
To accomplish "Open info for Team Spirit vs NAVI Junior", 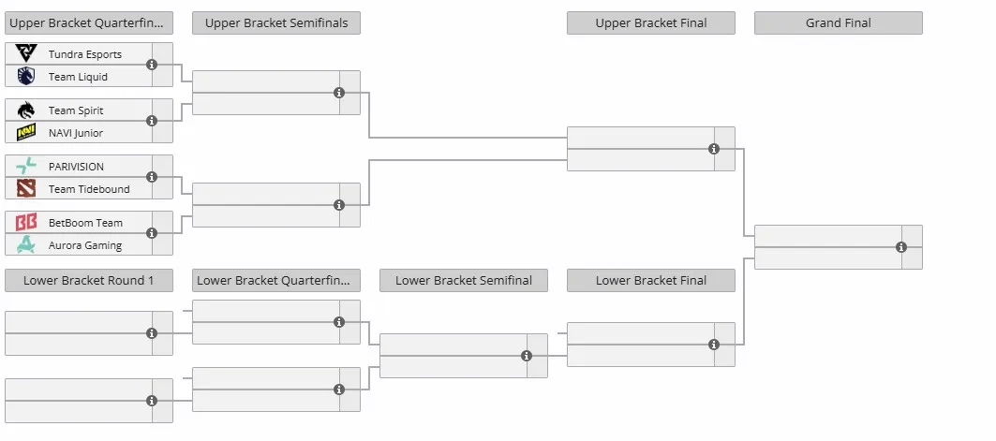I will pyautogui.click(x=152, y=121).
